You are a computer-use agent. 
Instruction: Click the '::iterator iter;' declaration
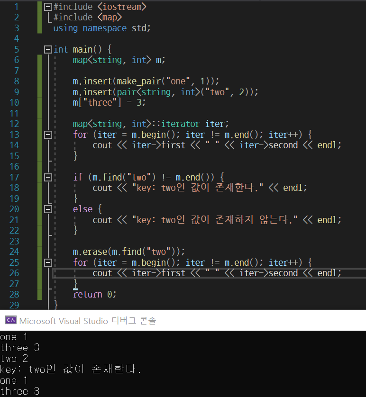190,124
